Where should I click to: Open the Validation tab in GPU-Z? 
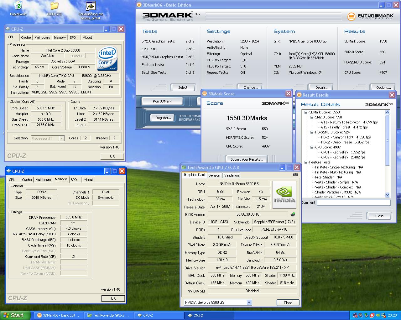pos(232,175)
